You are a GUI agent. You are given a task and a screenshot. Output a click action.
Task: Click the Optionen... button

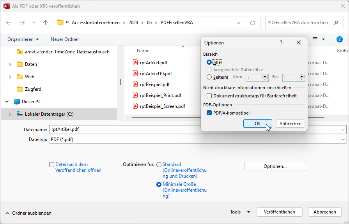pyautogui.click(x=275, y=166)
